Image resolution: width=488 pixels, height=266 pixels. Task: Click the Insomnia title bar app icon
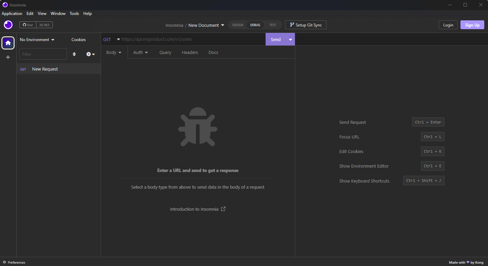[x=5, y=5]
